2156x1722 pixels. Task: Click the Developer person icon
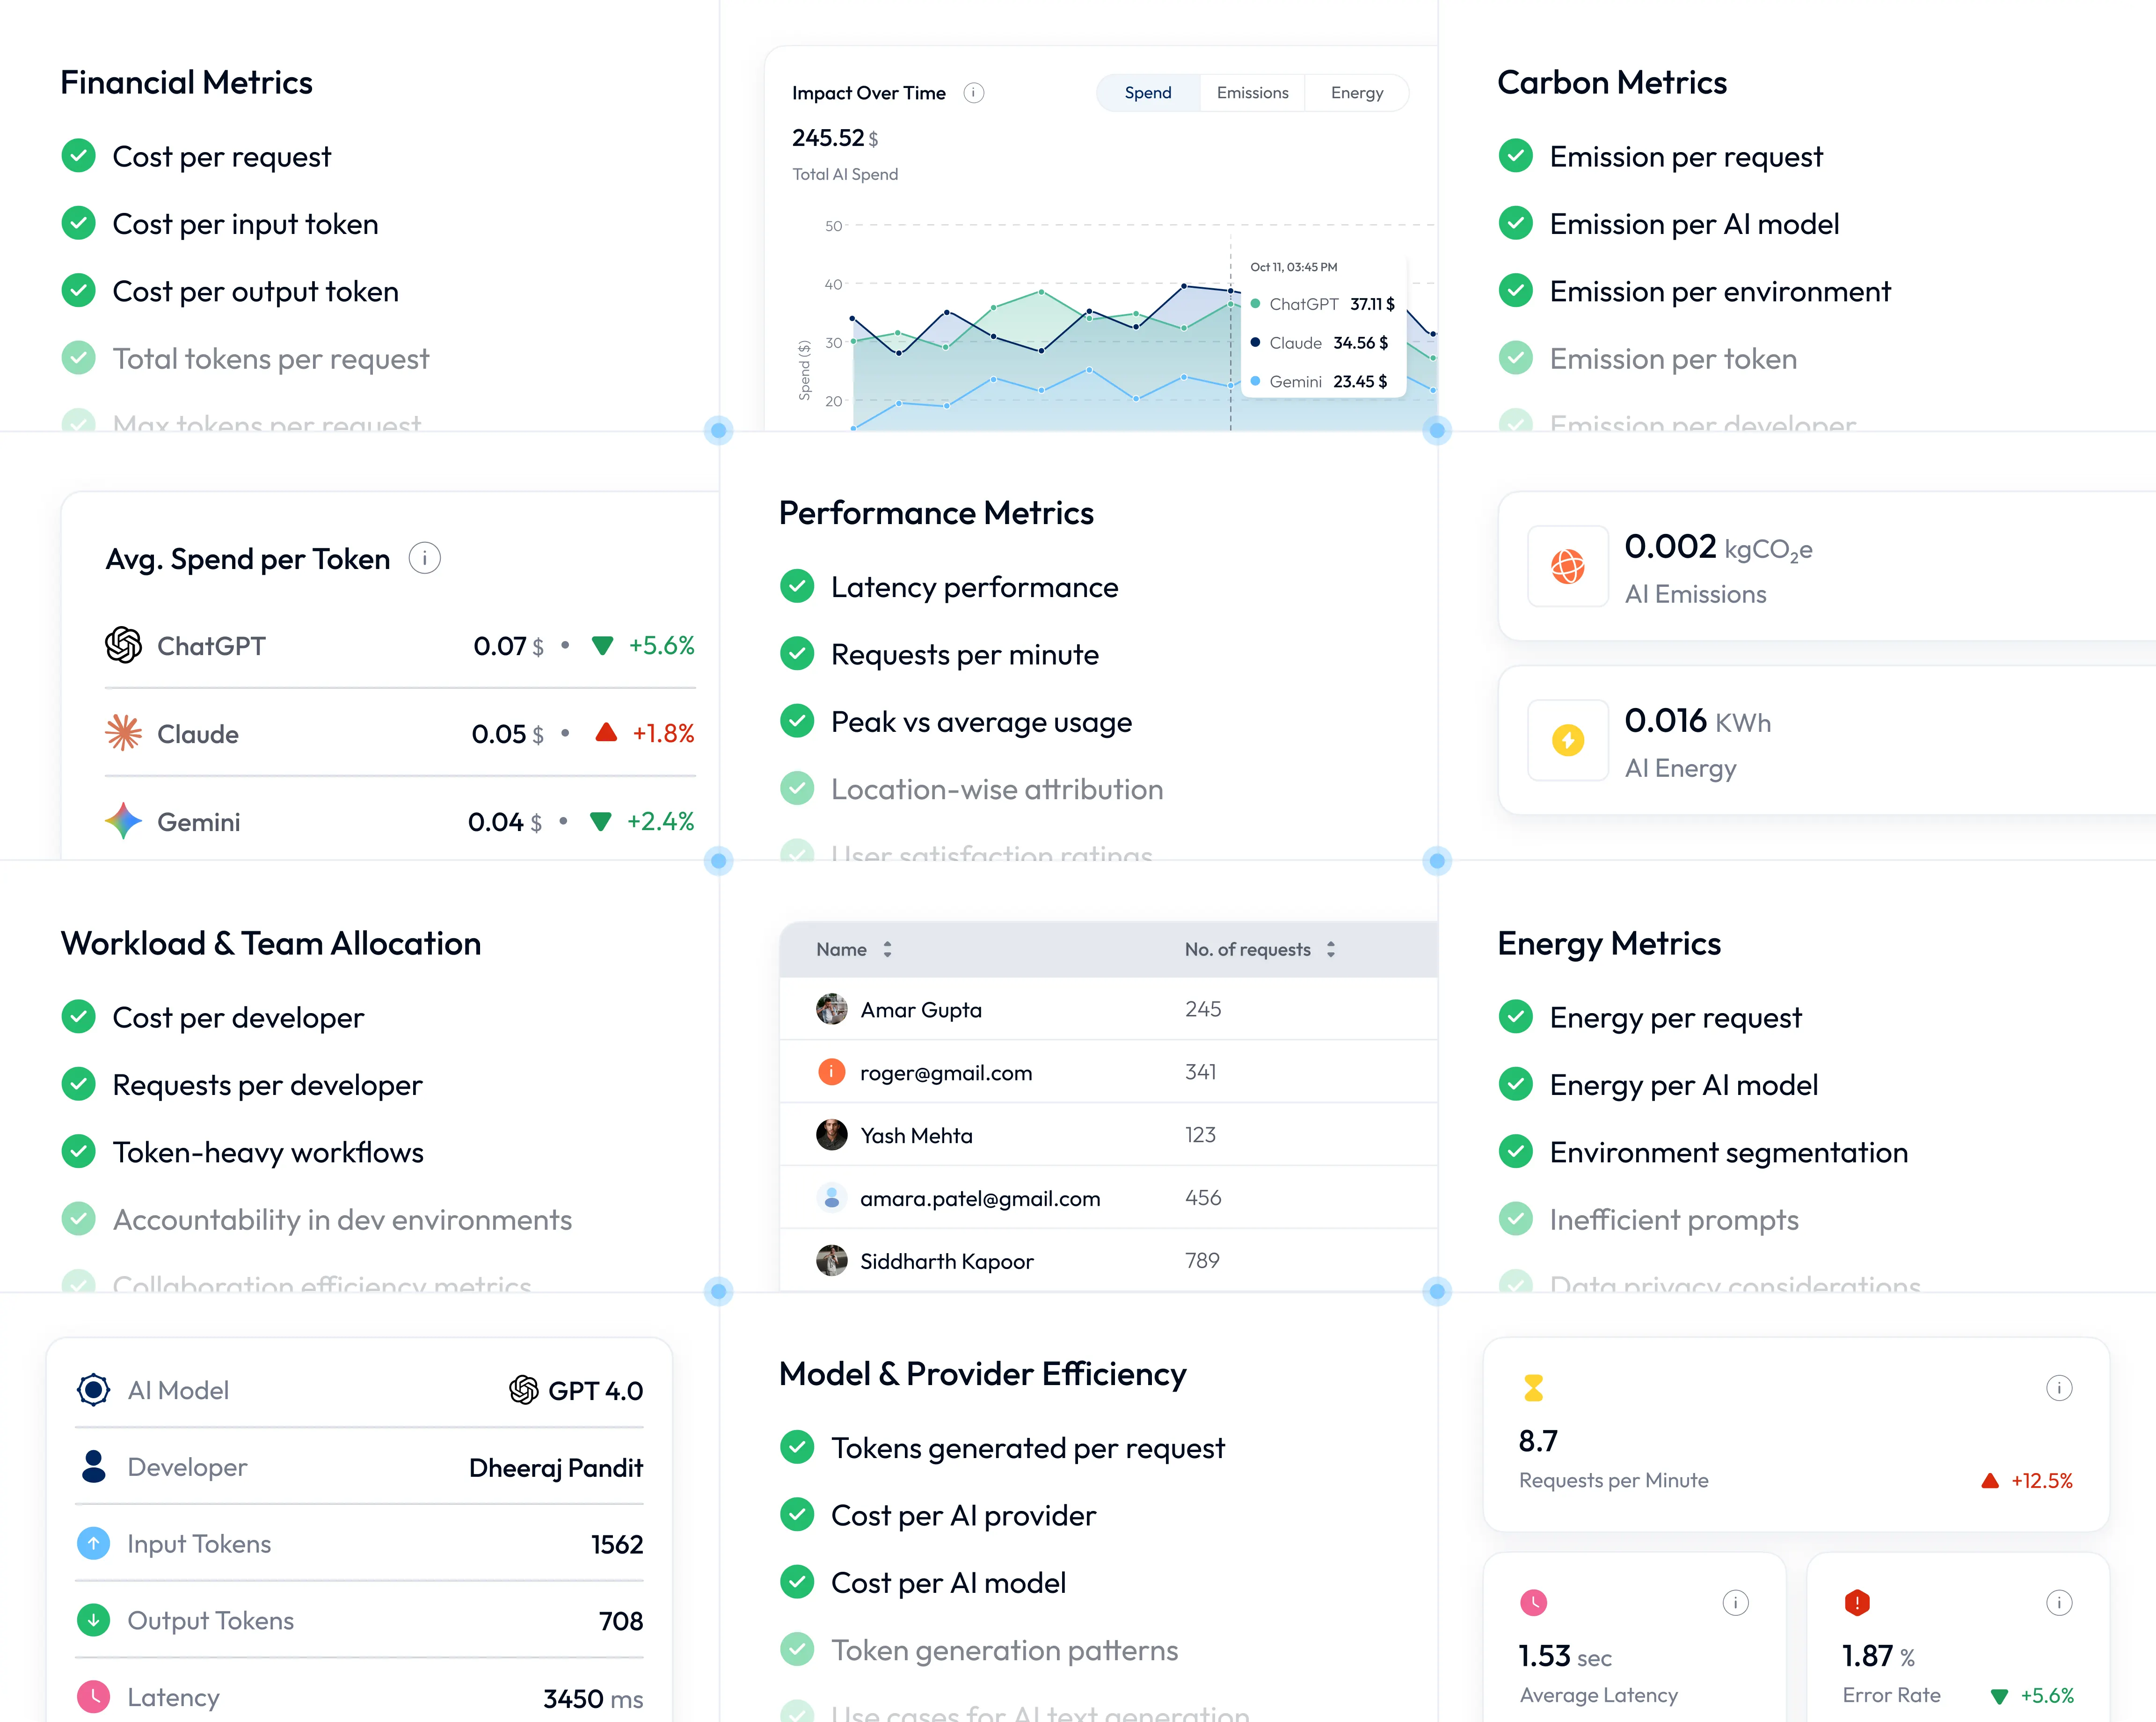[x=93, y=1467]
